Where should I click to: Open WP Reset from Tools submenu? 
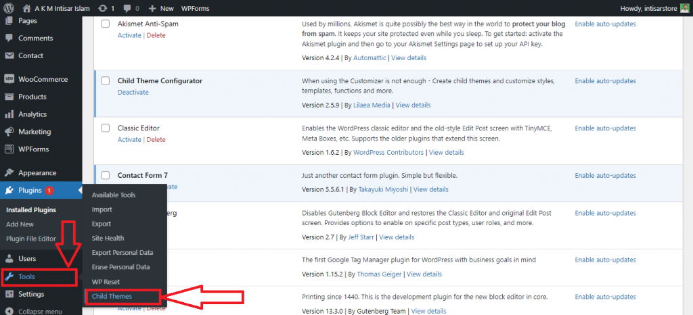click(x=106, y=281)
